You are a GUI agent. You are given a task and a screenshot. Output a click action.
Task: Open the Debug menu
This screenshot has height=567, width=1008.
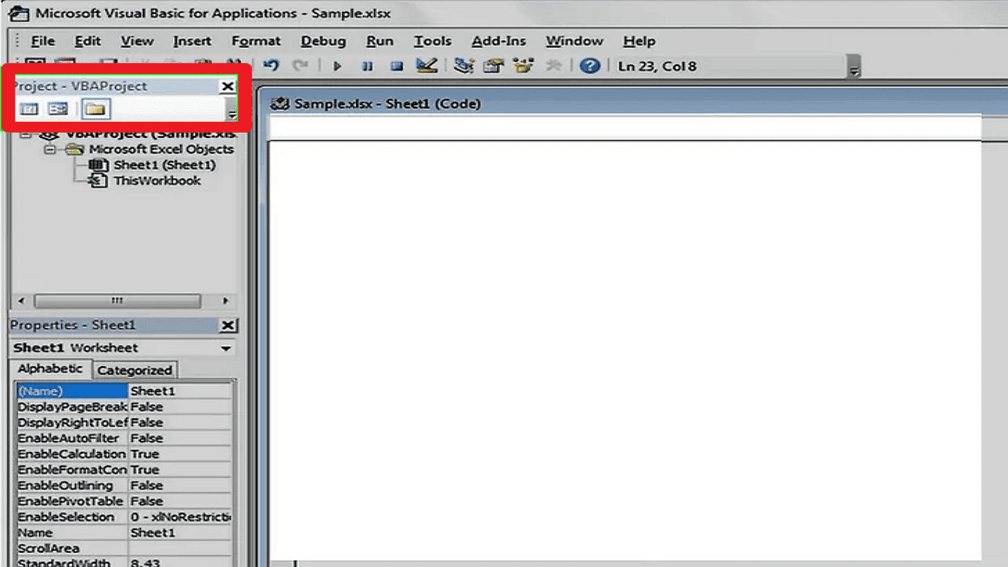pyautogui.click(x=323, y=41)
